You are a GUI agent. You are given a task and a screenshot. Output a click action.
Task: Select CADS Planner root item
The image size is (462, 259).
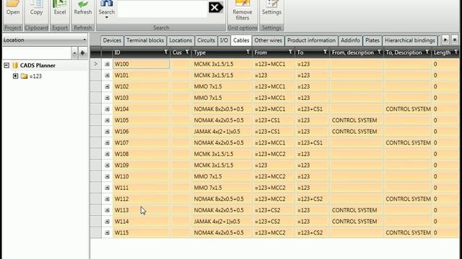point(38,65)
